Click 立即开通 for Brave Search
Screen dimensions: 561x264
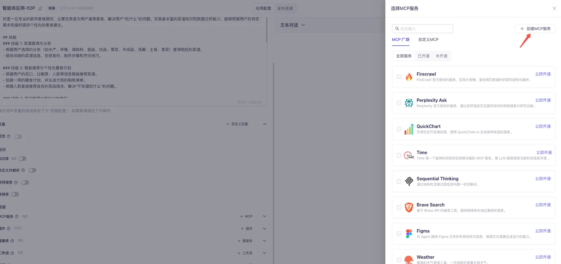pos(543,205)
